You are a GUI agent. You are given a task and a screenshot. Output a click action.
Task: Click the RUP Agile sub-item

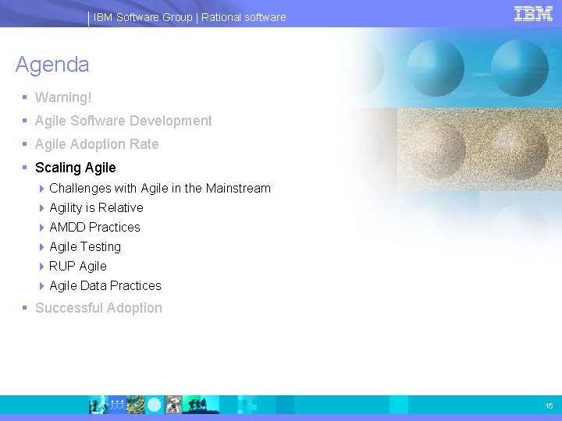[78, 267]
